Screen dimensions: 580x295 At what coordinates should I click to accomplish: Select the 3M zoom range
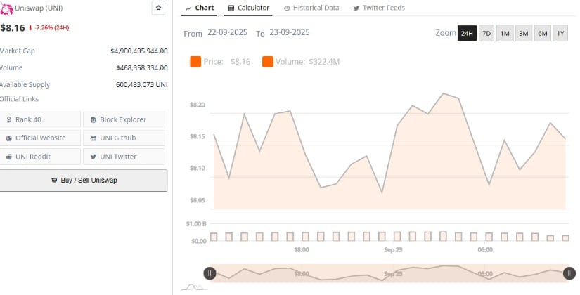[523, 33]
